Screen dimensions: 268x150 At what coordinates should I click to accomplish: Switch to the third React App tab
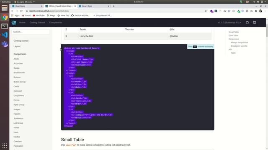click(x=94, y=6)
